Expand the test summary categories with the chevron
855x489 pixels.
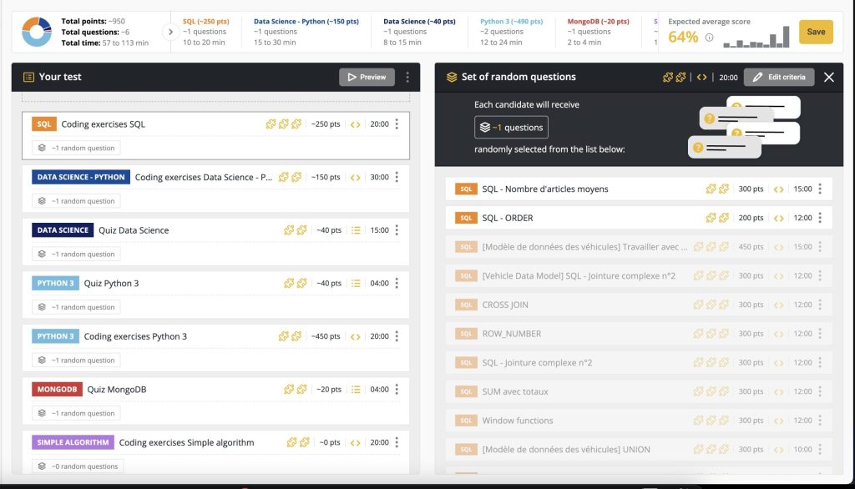point(170,33)
